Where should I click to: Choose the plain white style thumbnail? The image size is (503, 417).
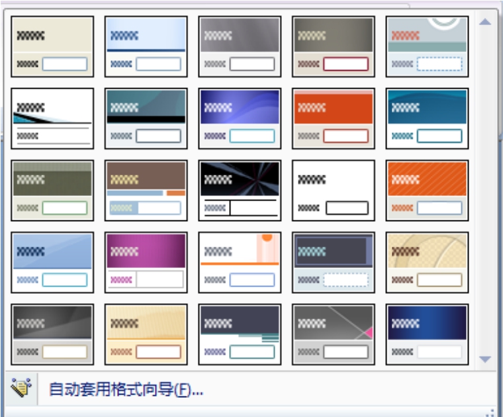click(334, 190)
